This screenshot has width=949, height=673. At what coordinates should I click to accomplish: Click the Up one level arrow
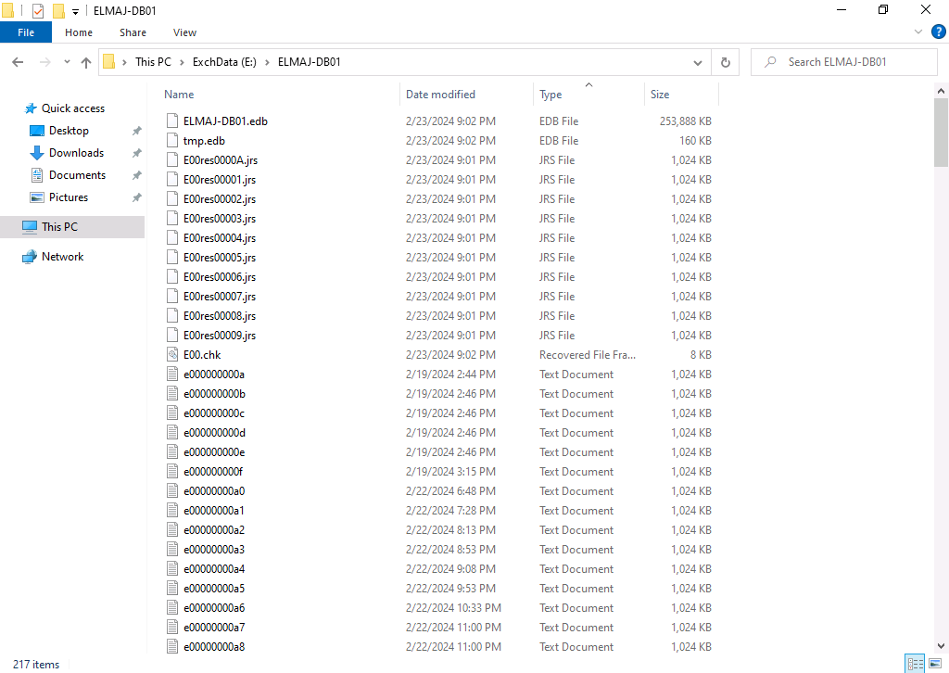click(x=85, y=61)
